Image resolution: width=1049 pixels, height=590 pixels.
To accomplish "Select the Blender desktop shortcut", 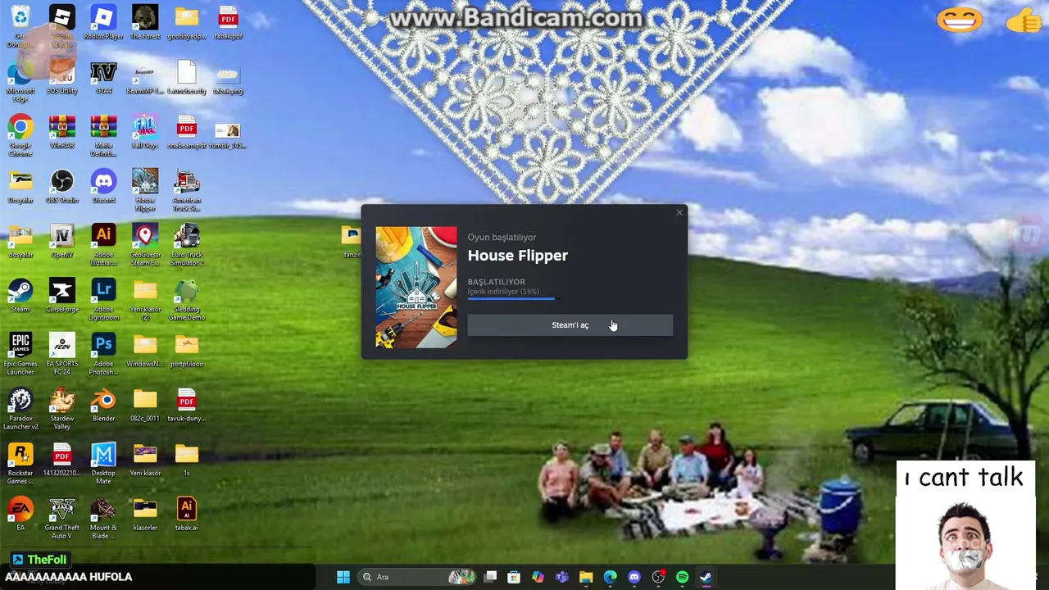I will 103,406.
